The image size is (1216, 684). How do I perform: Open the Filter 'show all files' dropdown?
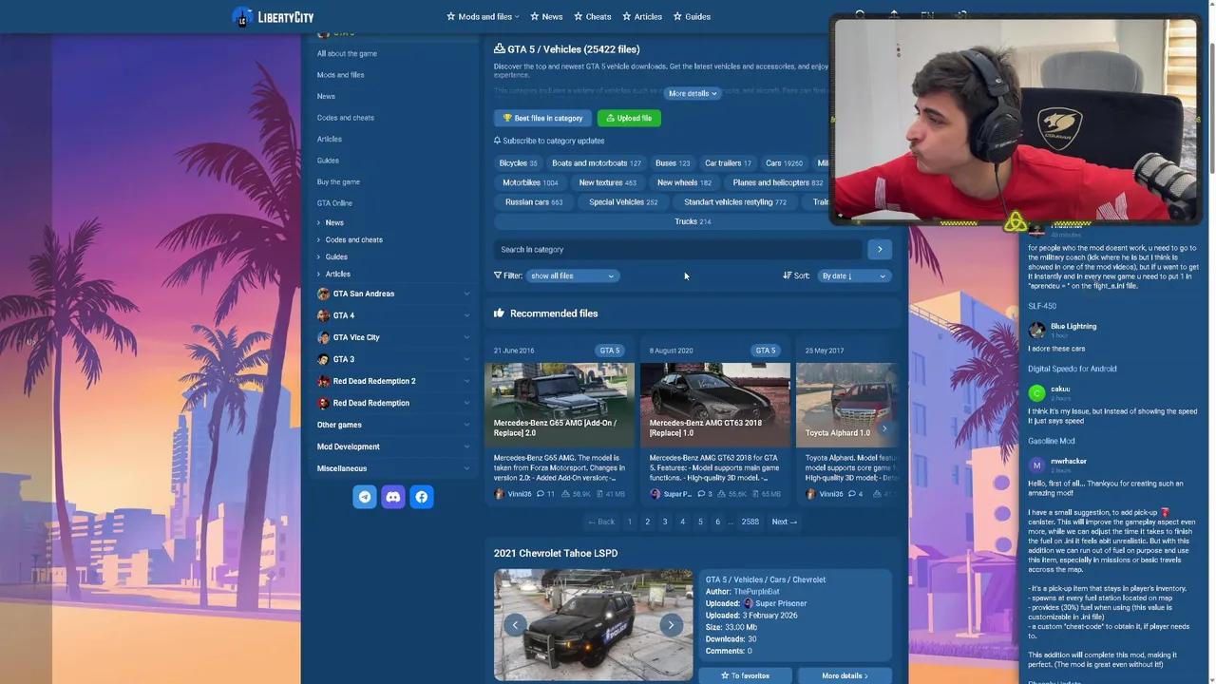pyautogui.click(x=573, y=275)
